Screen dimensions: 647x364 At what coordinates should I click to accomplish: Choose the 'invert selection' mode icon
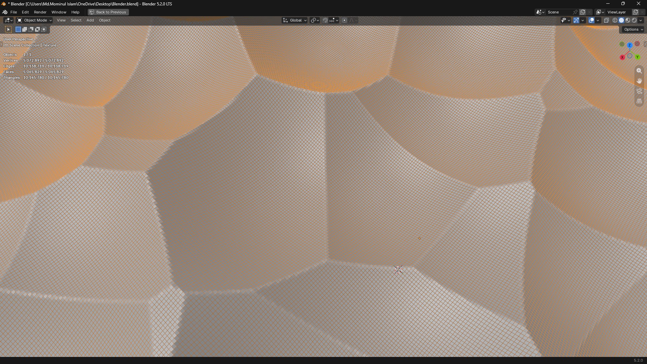(x=37, y=30)
